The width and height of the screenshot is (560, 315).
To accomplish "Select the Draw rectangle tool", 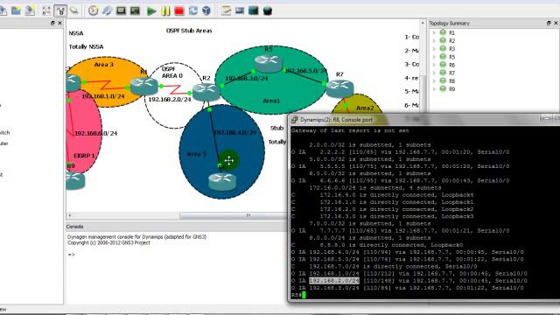I will click(x=254, y=10).
